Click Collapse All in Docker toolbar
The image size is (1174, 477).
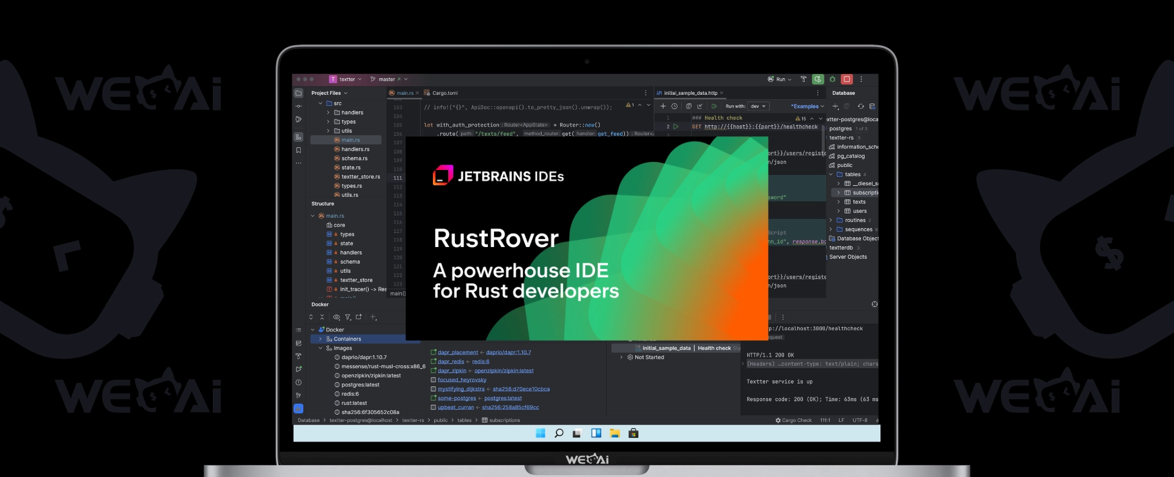point(322,317)
